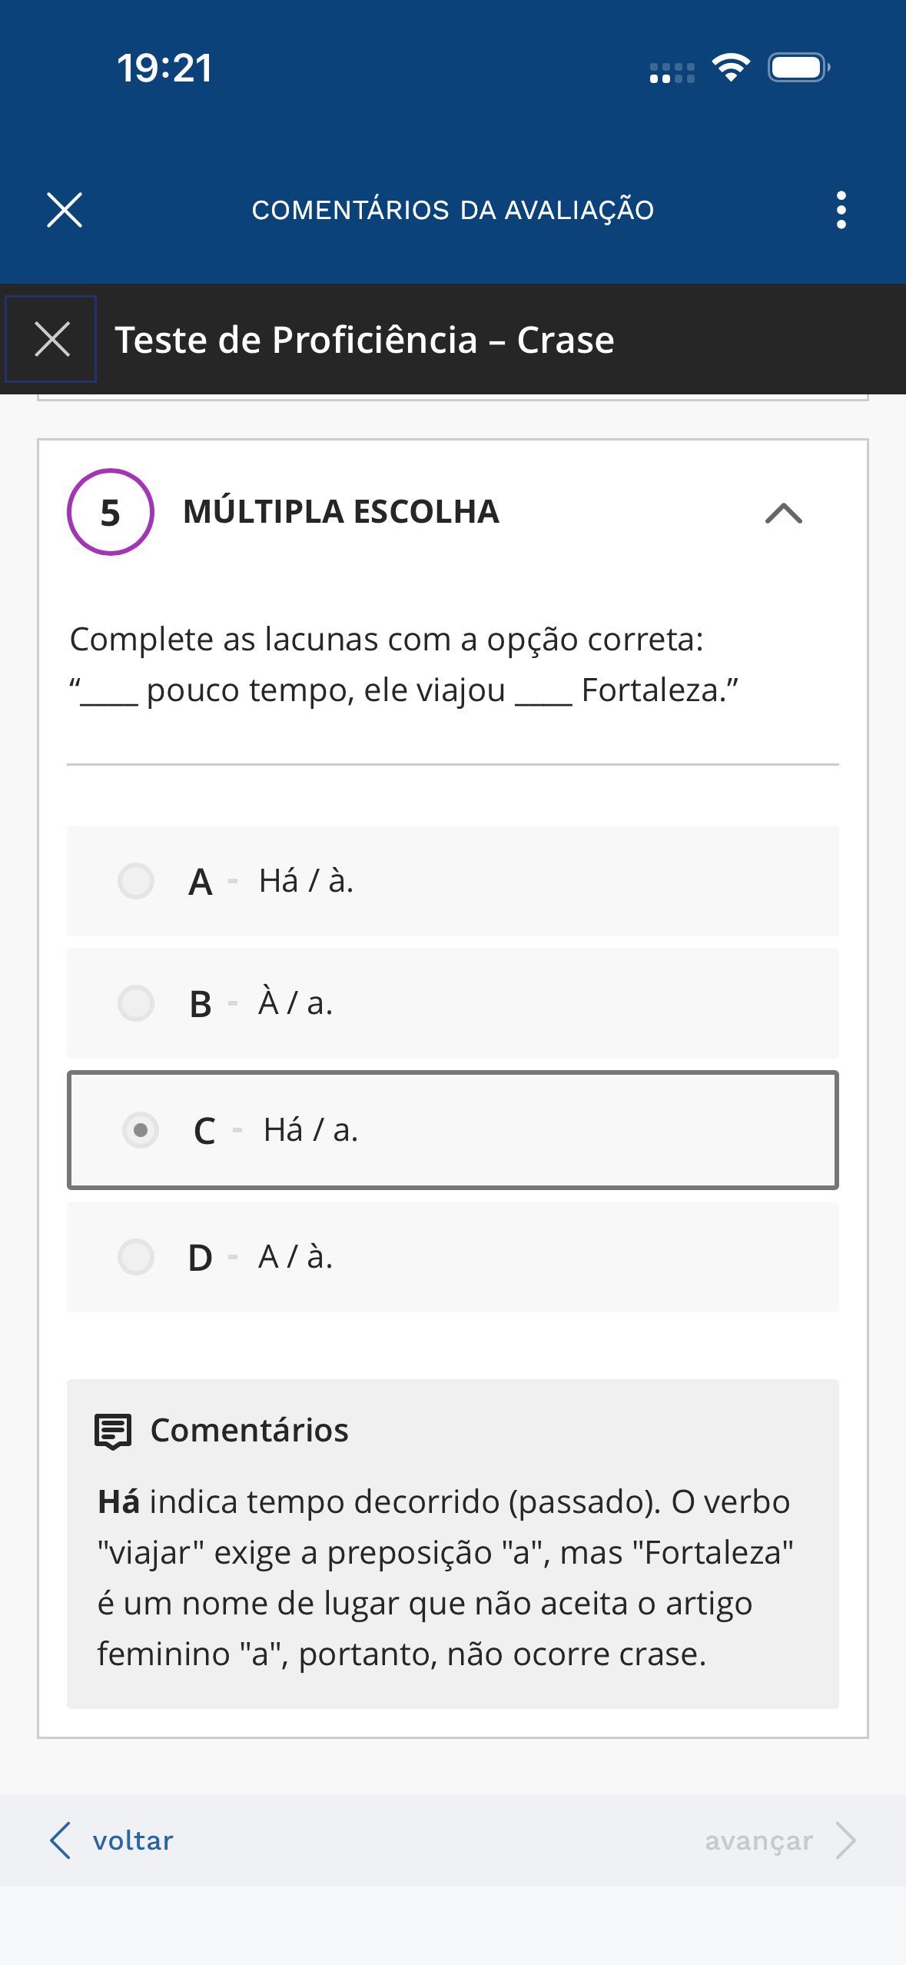
Task: Select radio option D A / à
Action: pyautogui.click(x=136, y=1257)
